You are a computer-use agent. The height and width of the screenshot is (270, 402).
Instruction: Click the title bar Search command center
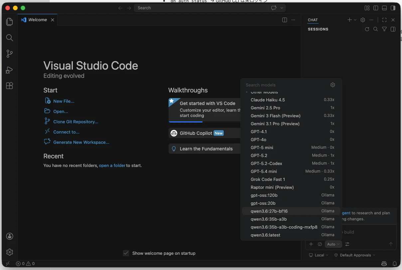pos(201,8)
